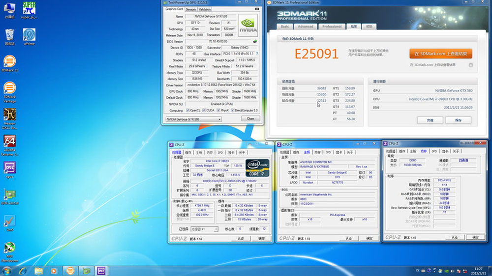
Task: Click the 负载 load button in 3DMark
Action: [430, 120]
